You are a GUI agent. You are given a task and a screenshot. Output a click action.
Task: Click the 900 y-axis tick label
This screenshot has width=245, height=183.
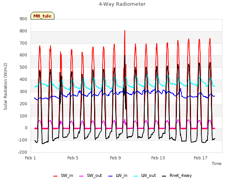pos(23,19)
